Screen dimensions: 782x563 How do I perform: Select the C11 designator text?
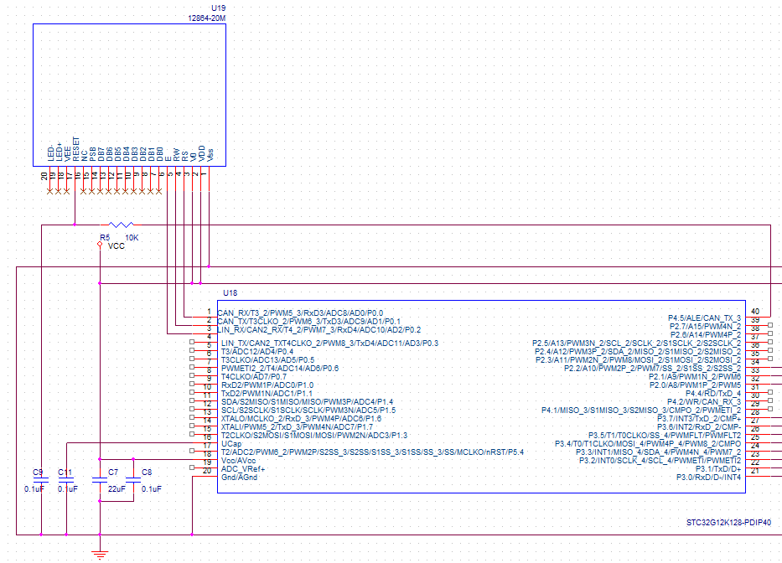point(65,472)
